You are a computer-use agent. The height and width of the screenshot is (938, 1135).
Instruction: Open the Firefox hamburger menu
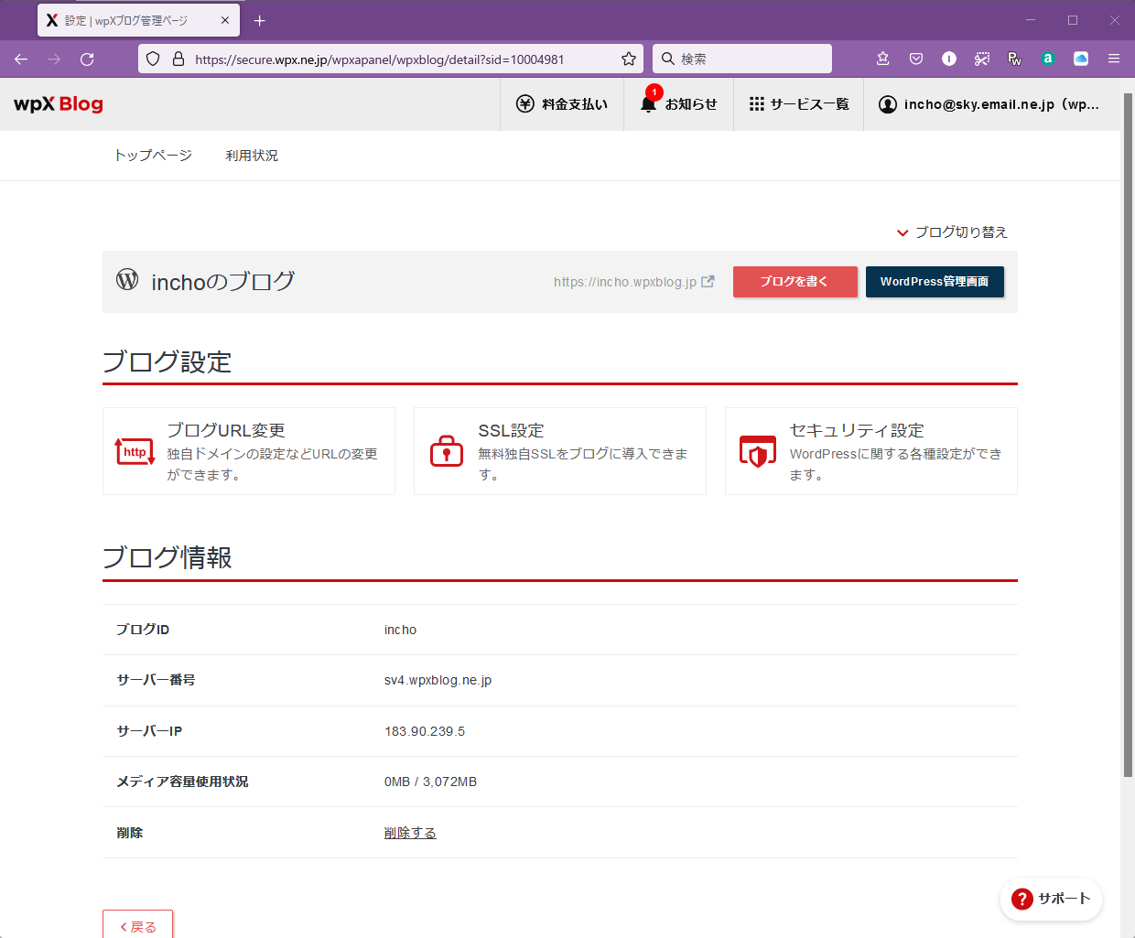point(1114,59)
